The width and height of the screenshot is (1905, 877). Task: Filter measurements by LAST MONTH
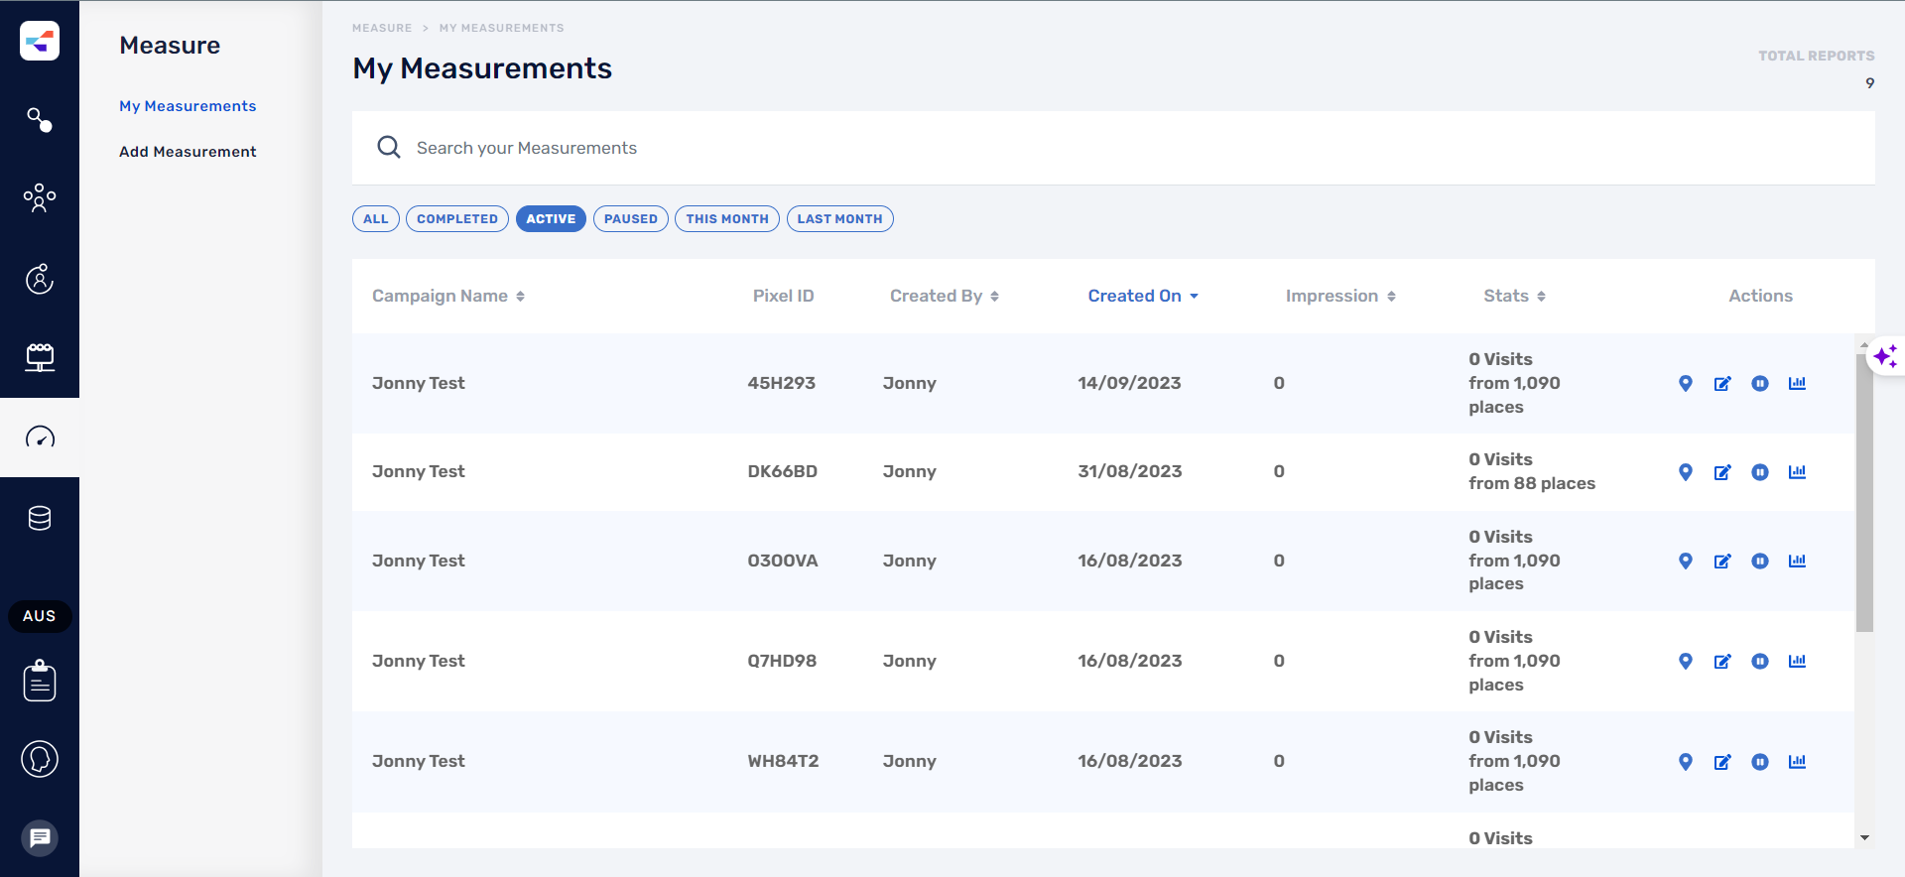point(840,219)
